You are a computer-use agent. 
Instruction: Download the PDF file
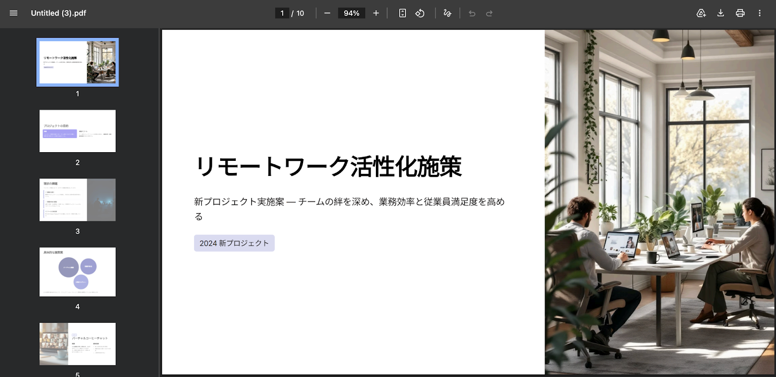click(721, 13)
